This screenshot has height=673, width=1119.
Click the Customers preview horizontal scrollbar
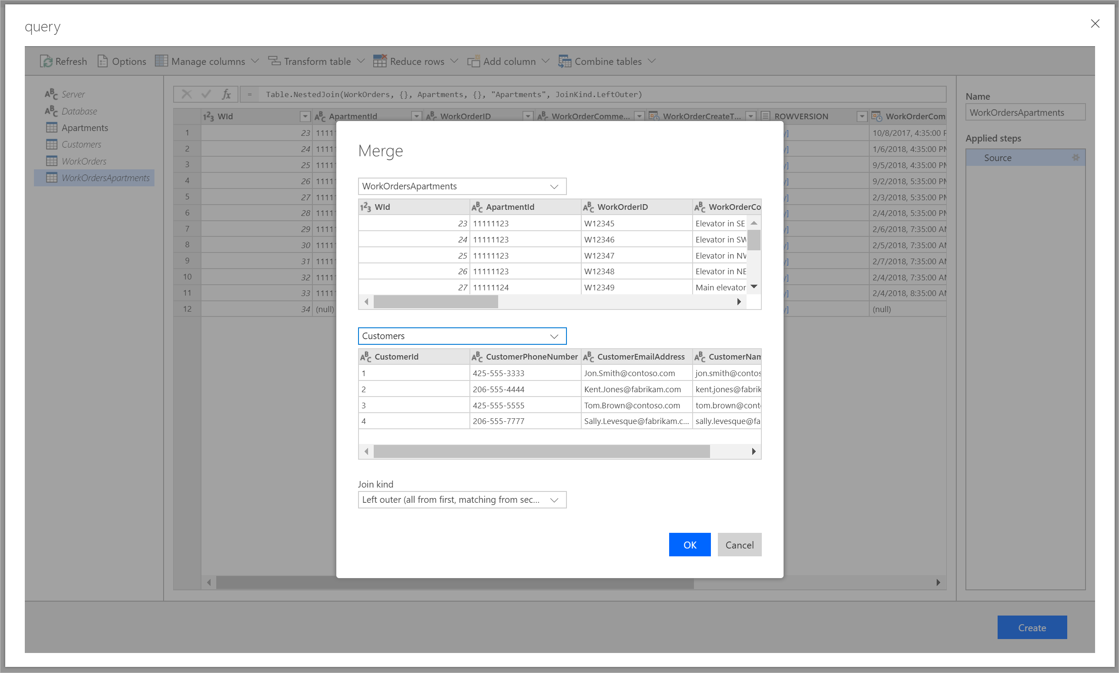coord(541,451)
